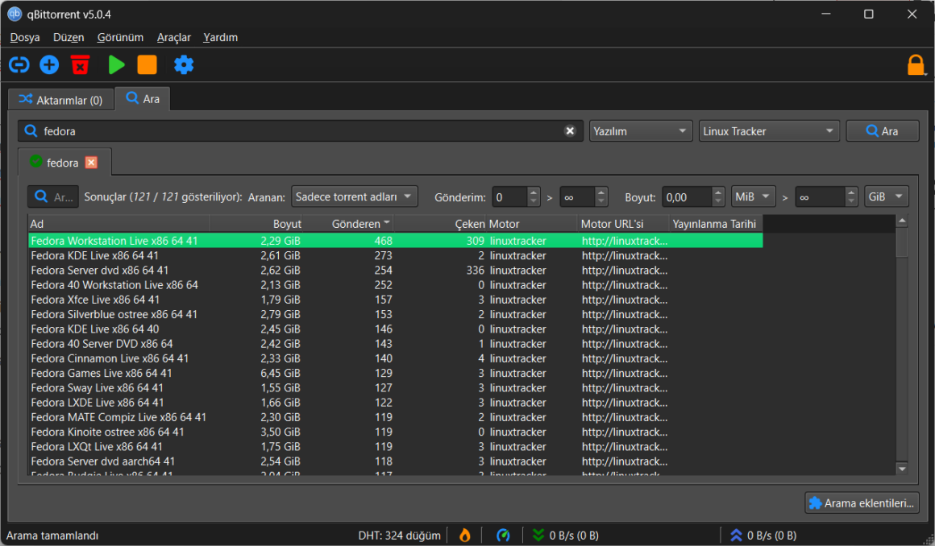Sort results by Boyut column header
Viewport: 935px width, 546px height.
pyautogui.click(x=256, y=224)
